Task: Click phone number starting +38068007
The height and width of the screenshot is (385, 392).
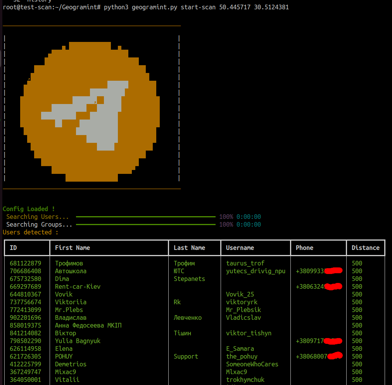Action: pyautogui.click(x=319, y=356)
